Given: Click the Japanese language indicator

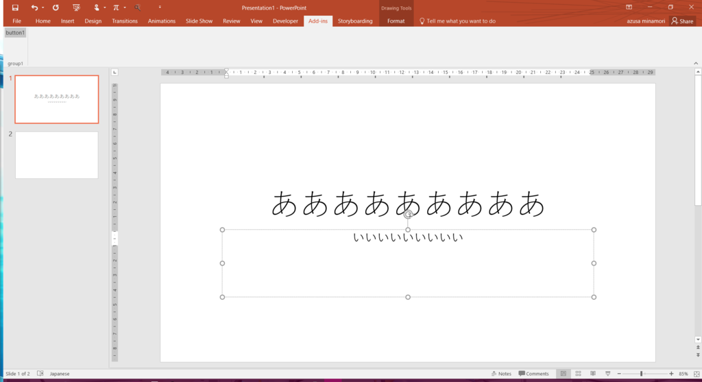Looking at the screenshot, I should click(60, 374).
